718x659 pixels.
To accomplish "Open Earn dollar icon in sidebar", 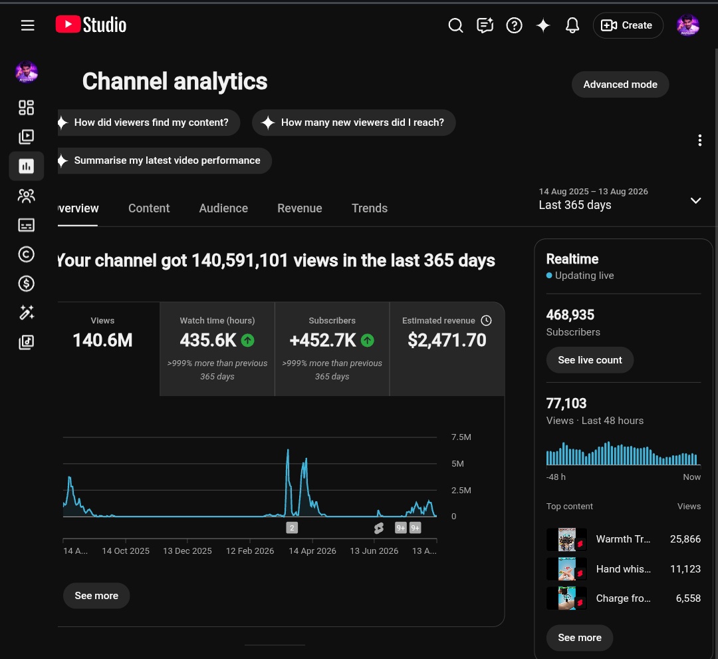I will point(26,284).
